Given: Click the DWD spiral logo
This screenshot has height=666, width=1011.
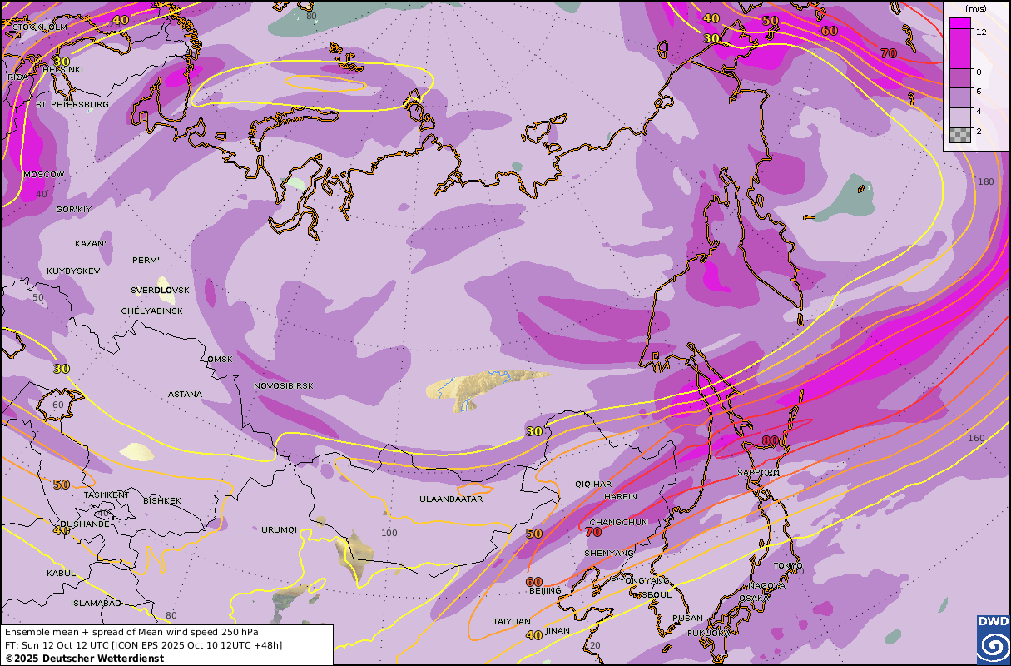Looking at the screenshot, I should 993,640.
